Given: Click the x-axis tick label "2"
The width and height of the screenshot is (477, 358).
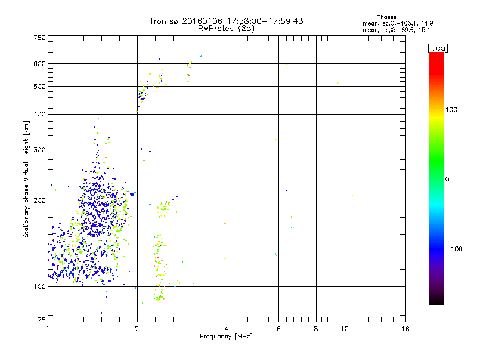Looking at the screenshot, I should point(137,329).
